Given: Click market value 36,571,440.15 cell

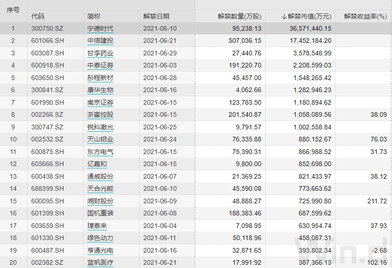Looking at the screenshot, I should click(x=310, y=28).
